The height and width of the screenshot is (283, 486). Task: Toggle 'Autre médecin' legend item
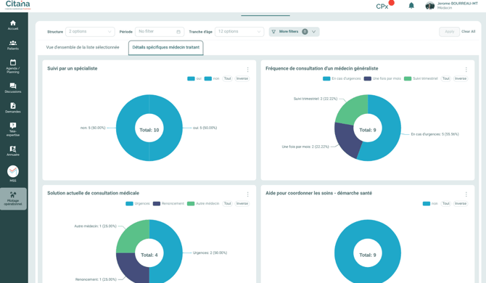[x=203, y=204]
